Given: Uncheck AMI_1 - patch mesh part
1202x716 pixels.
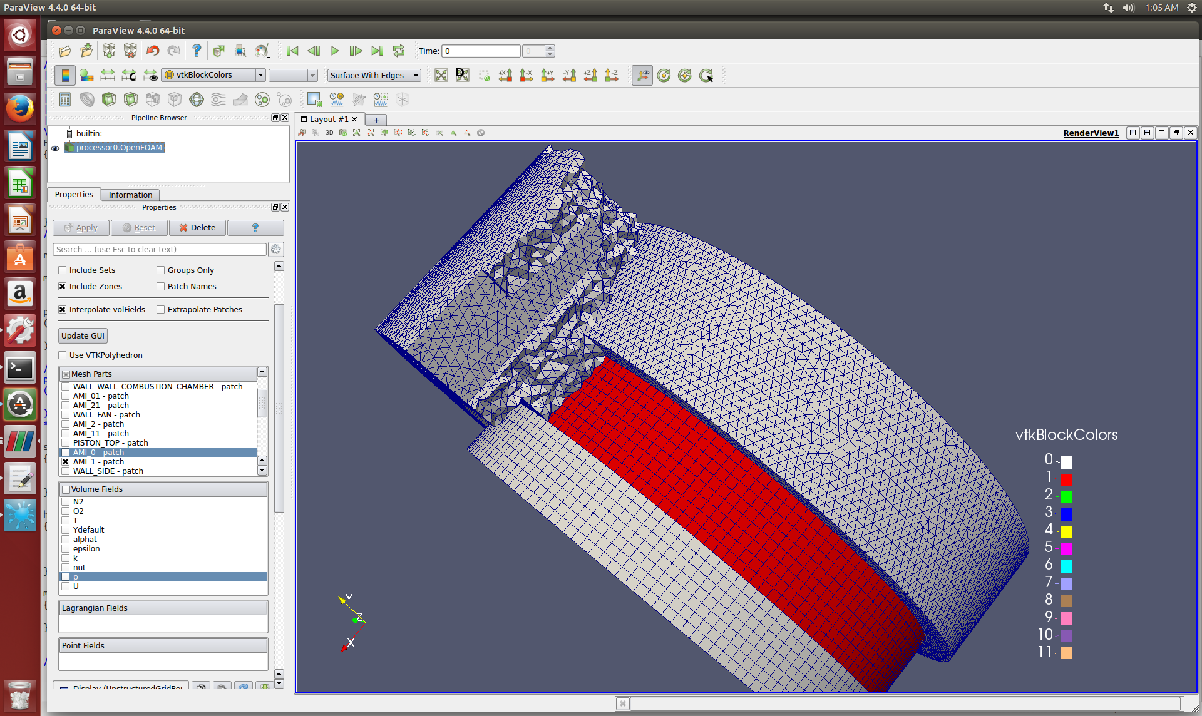Looking at the screenshot, I should point(66,462).
